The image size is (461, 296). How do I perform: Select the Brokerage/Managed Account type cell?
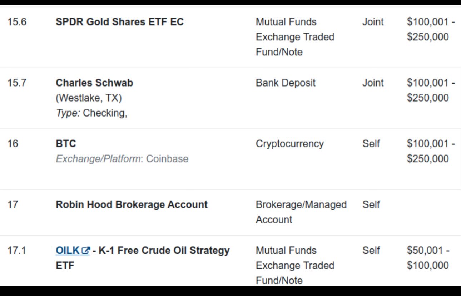301,212
